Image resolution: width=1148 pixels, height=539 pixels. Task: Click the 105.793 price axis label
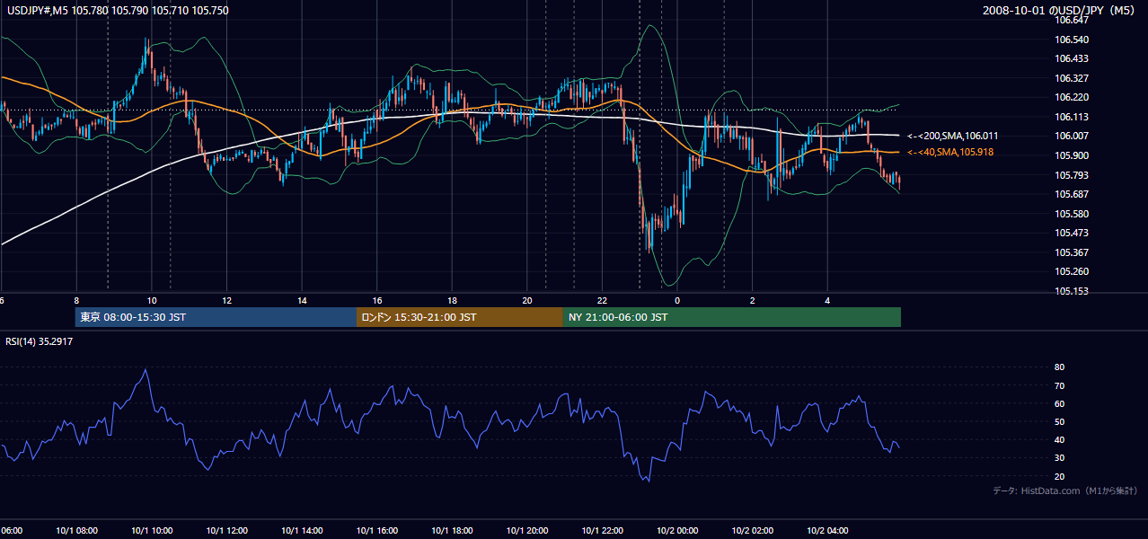pos(1073,175)
